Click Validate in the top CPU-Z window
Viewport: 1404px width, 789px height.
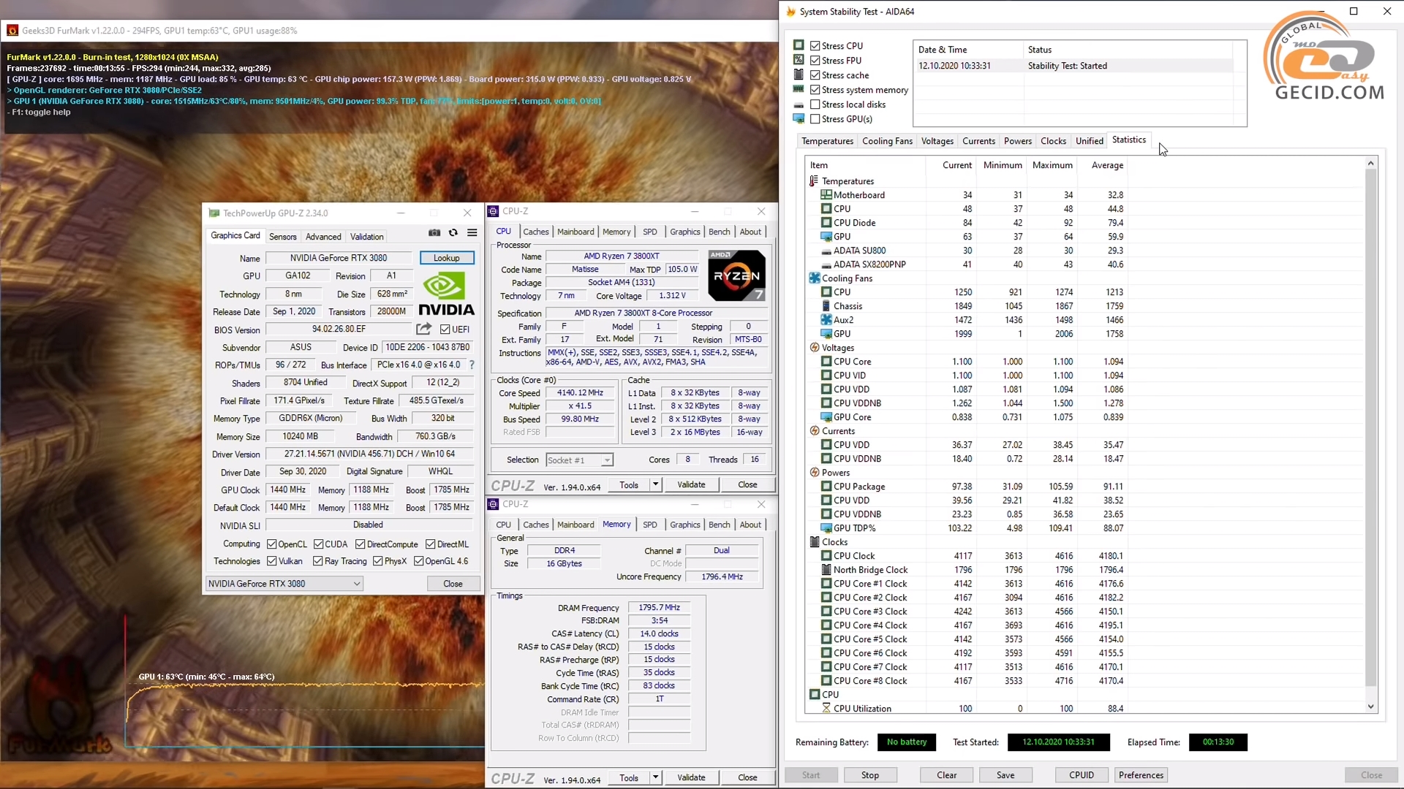coord(691,484)
